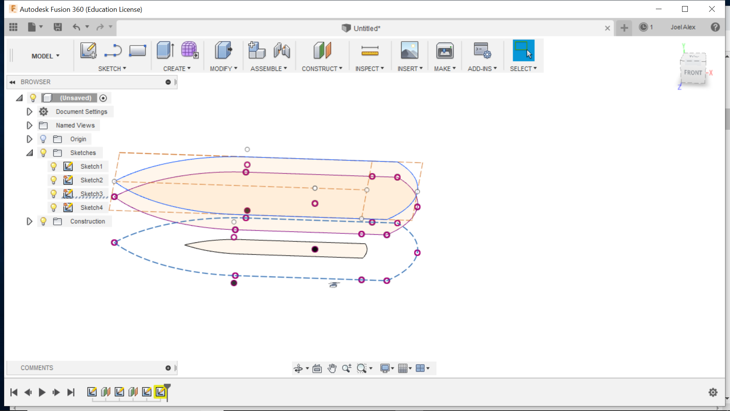The width and height of the screenshot is (730, 411).
Task: Open the CONSTRUCT menu
Action: coord(322,68)
